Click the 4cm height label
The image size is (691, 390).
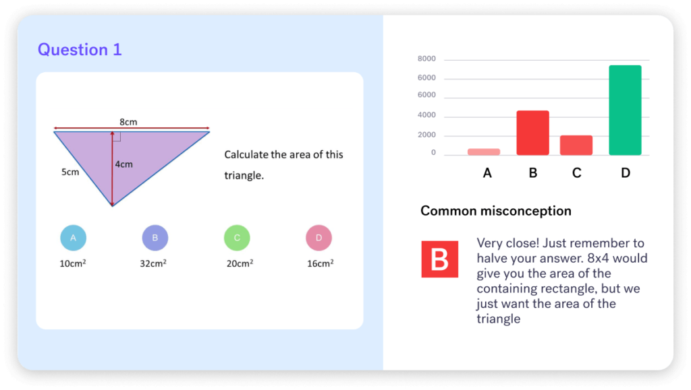(124, 164)
